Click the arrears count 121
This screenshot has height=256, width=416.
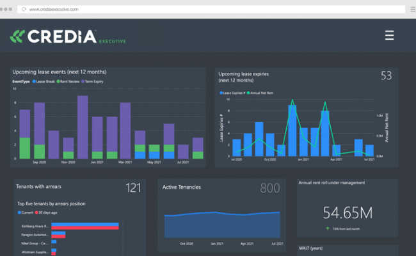click(x=133, y=188)
